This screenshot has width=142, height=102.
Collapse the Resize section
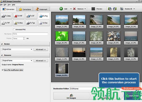[2, 44]
